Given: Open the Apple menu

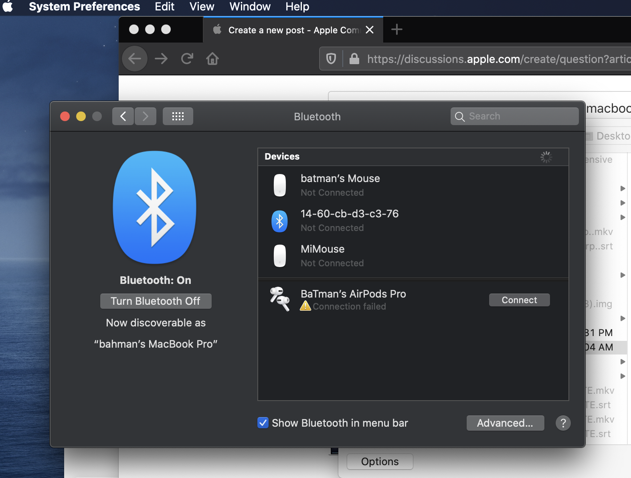Looking at the screenshot, I should tap(8, 6).
